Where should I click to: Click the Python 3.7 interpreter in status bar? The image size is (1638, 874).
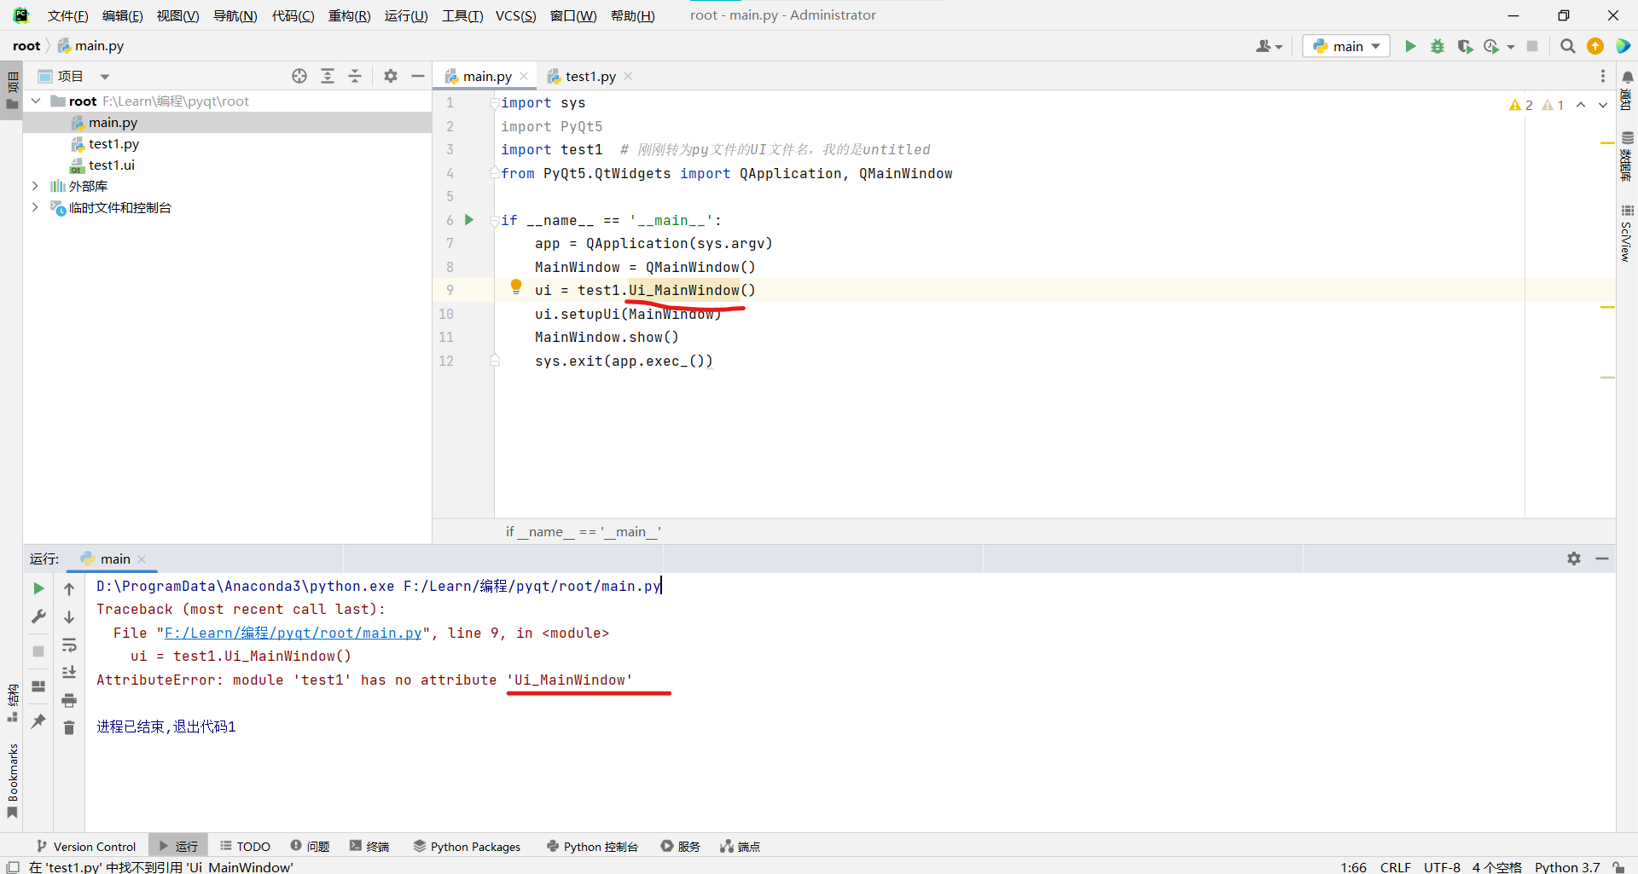pyautogui.click(x=1567, y=867)
